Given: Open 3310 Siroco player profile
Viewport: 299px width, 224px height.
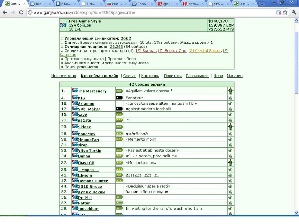Looking at the screenshot, I should (90, 186).
